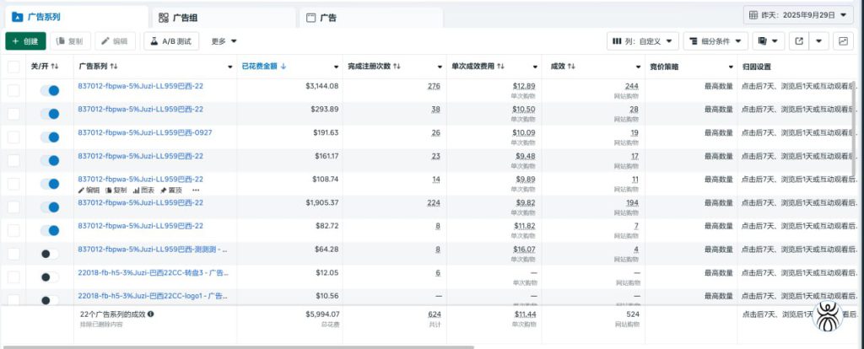This screenshot has height=349, width=864.
Task: Open the 细分条件 breakdown dropdown
Action: point(715,41)
